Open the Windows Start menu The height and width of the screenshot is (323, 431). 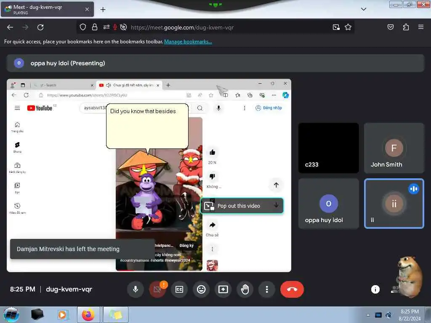click(11, 315)
